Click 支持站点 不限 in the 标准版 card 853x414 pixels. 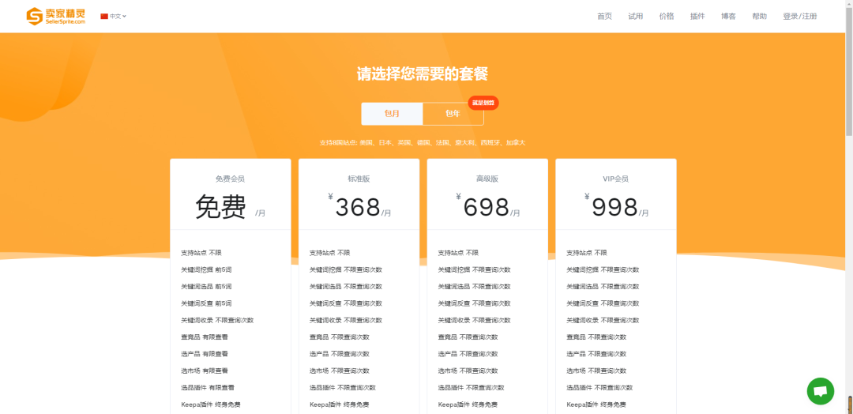pos(329,253)
